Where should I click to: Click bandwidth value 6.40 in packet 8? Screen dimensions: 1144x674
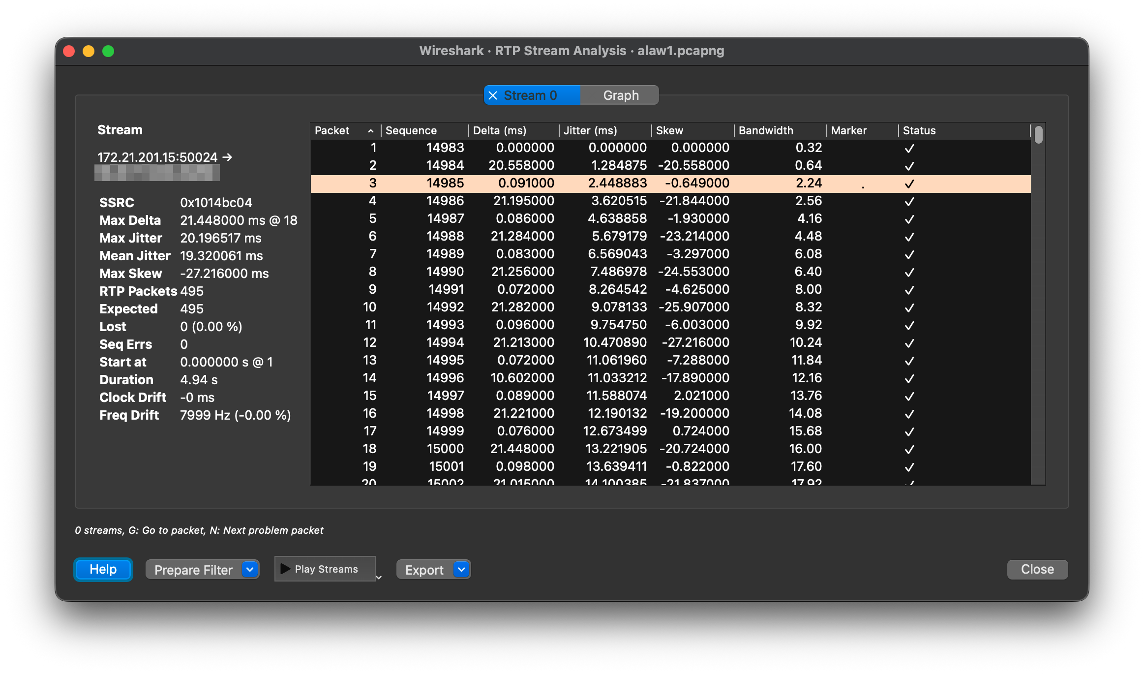(809, 272)
